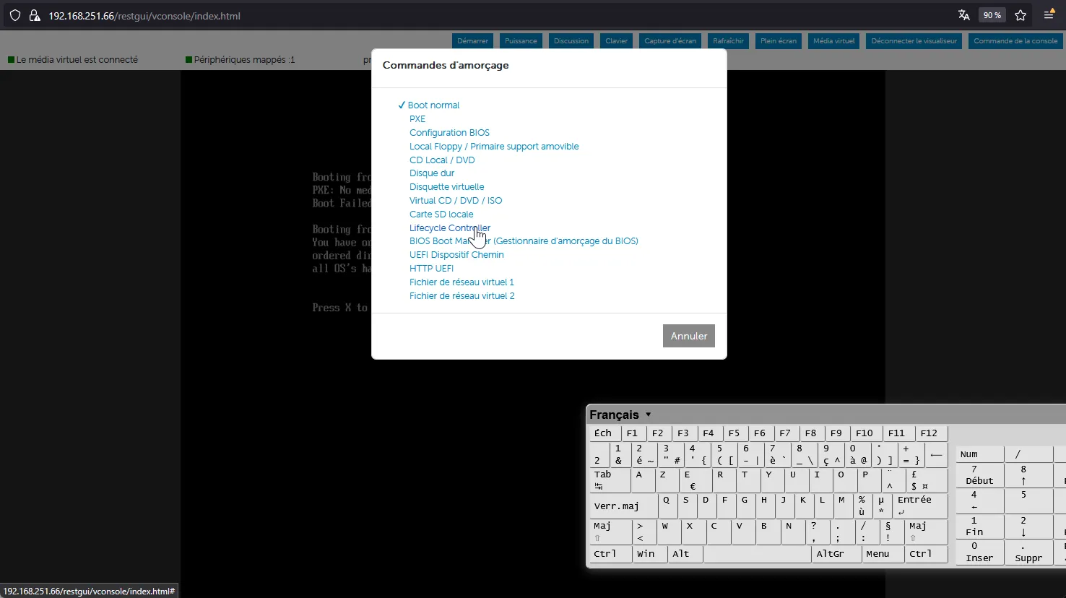Select Configuration BIOS boot option
This screenshot has width=1066, height=598.
(449, 133)
